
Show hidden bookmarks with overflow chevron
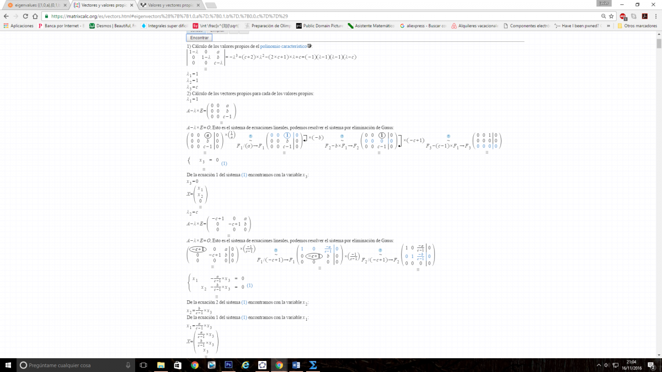(x=608, y=26)
